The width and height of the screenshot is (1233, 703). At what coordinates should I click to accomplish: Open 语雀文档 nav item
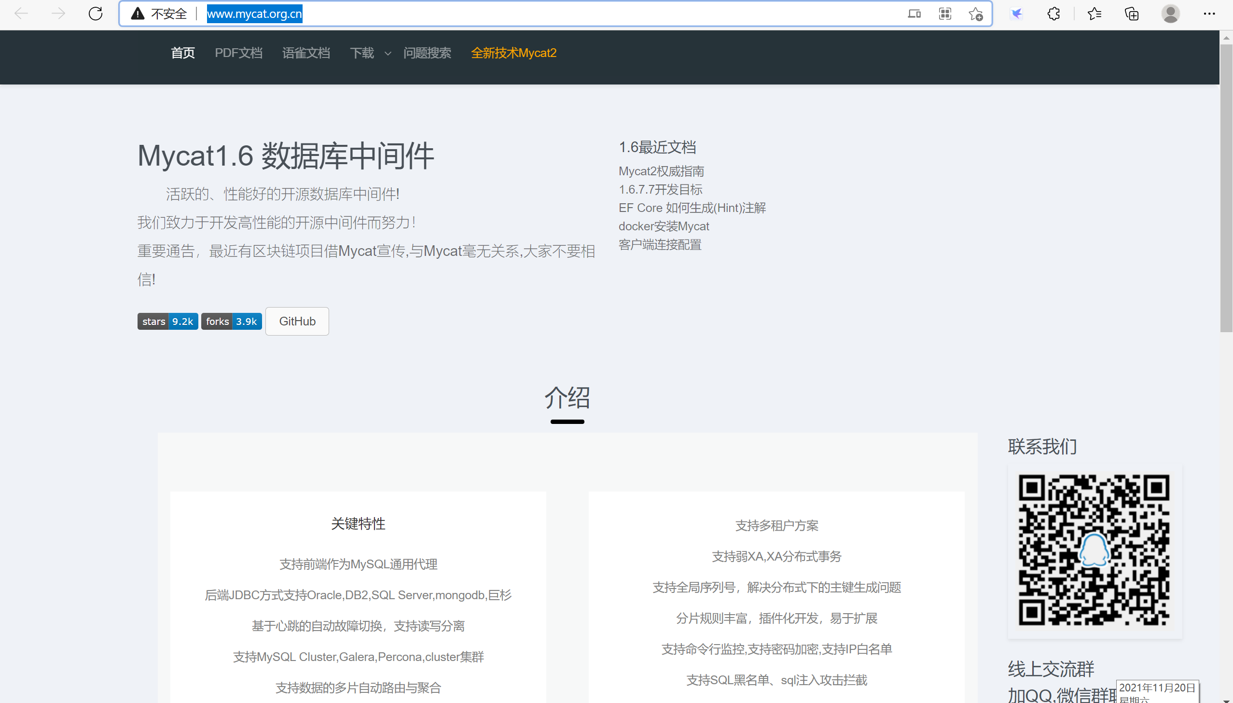306,53
